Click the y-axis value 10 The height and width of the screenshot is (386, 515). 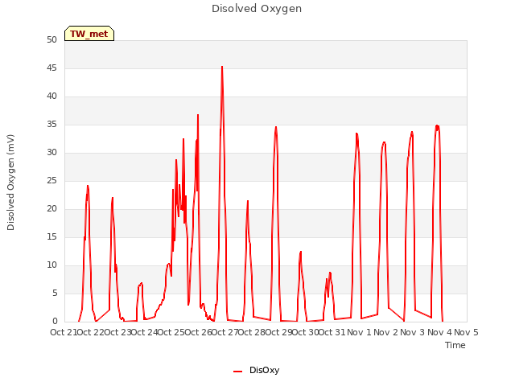(51, 265)
